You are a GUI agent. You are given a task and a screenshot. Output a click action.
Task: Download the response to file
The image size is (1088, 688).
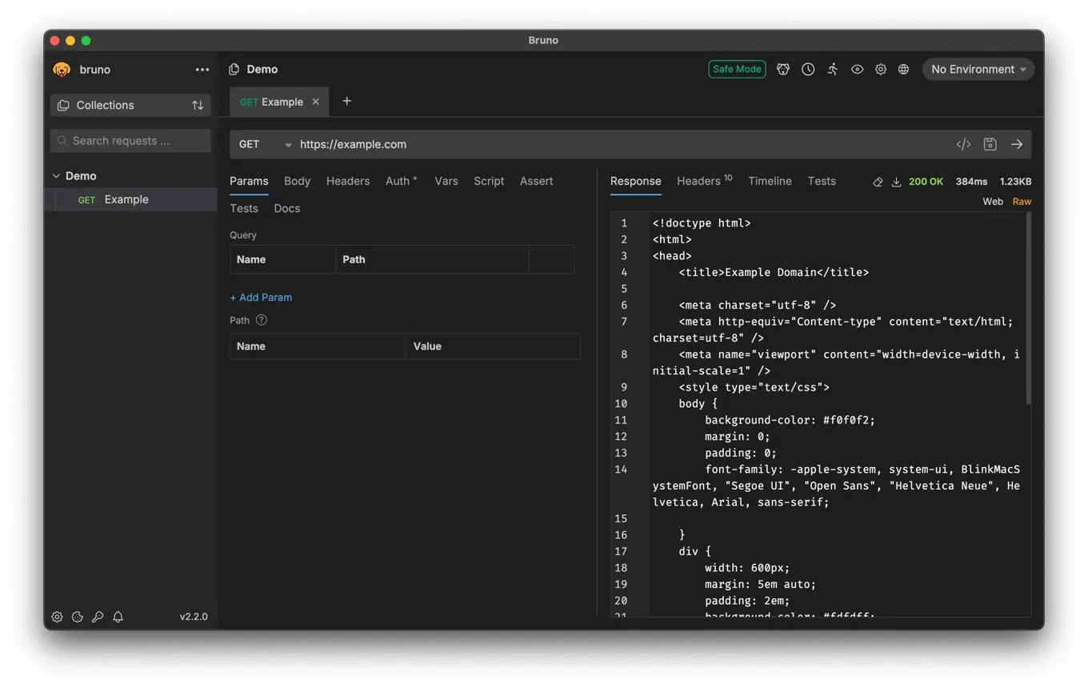tap(896, 182)
